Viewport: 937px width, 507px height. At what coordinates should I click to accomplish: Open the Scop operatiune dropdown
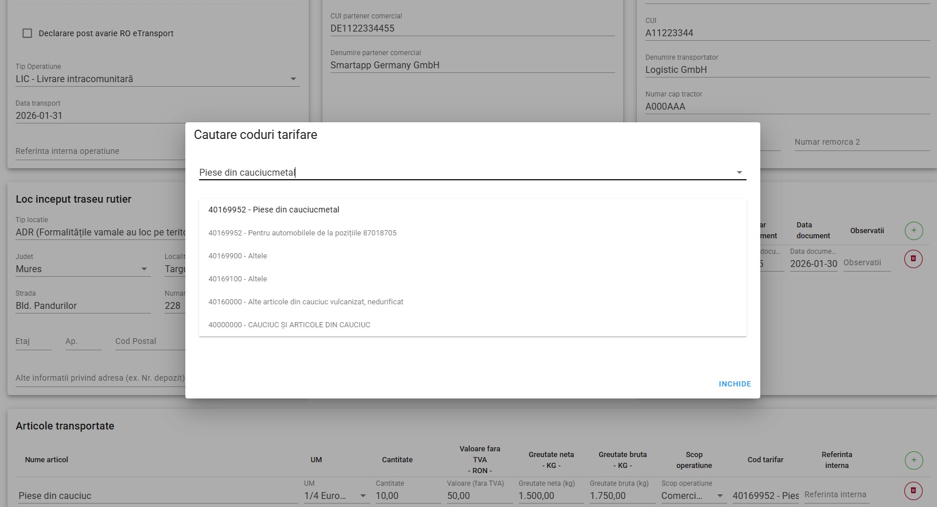tap(720, 496)
